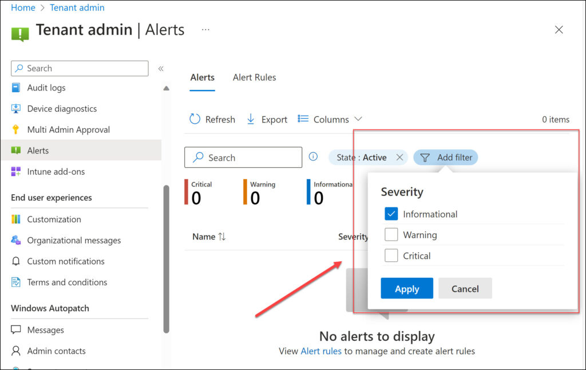Click the Informational count tile

(330, 192)
